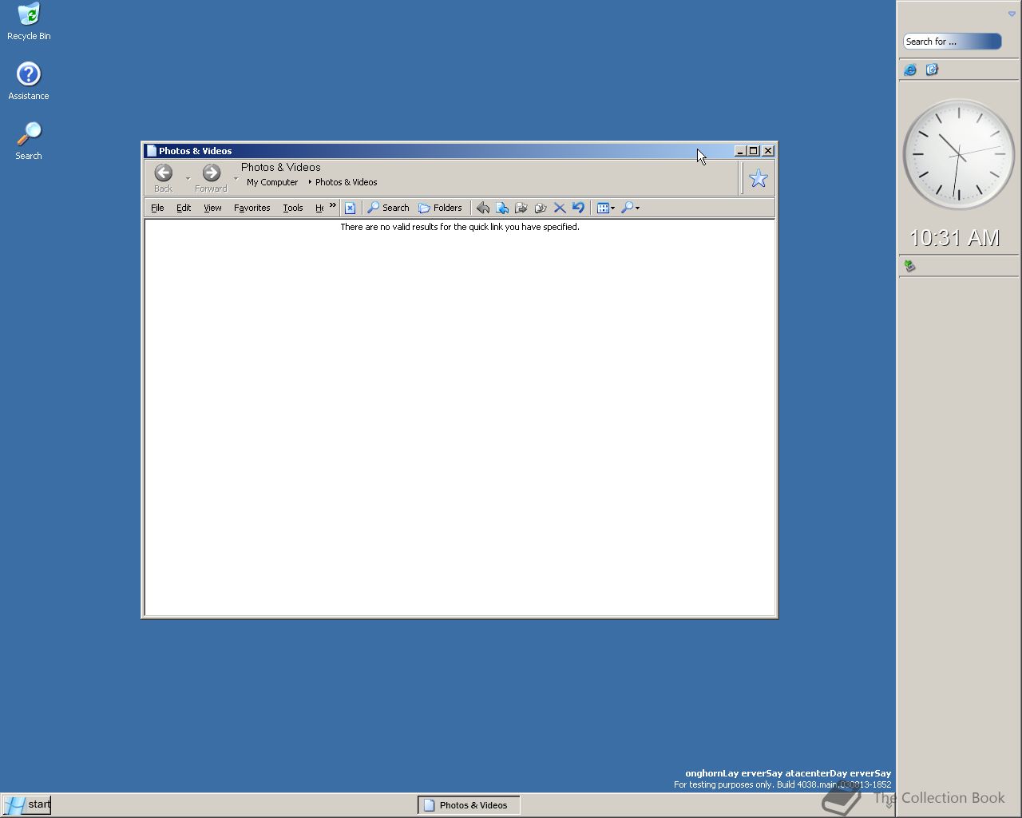Click the Favorites star icon
The height and width of the screenshot is (818, 1022).
pos(758,178)
